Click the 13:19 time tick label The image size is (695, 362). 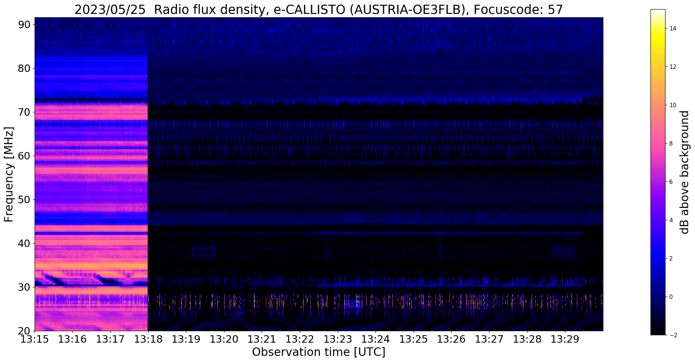point(186,339)
